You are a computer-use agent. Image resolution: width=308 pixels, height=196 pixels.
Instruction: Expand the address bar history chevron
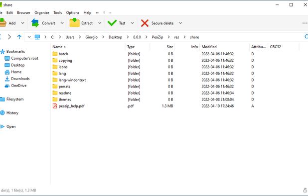[29, 37]
